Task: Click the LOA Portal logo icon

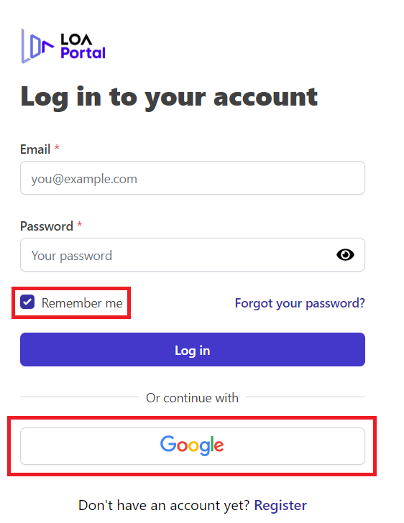Action: click(x=37, y=46)
